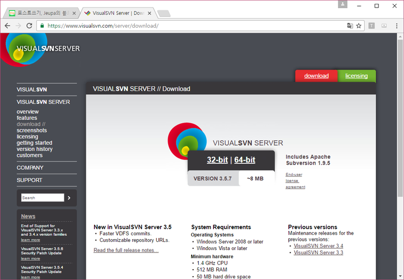Click 'Windows Server 2008 or later' text

pyautogui.click(x=230, y=242)
